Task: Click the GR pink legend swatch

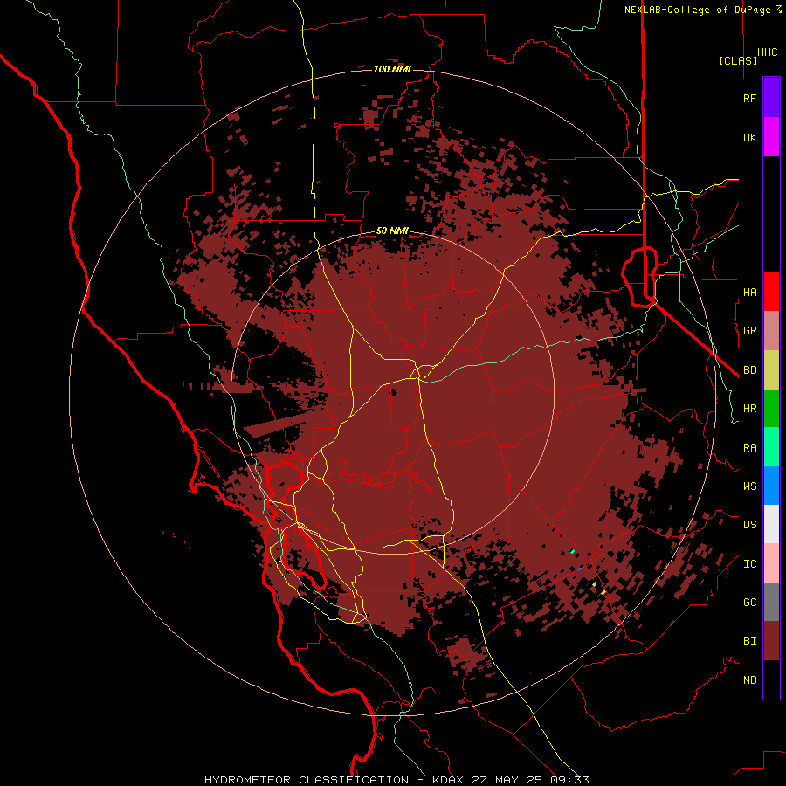Action: click(771, 331)
